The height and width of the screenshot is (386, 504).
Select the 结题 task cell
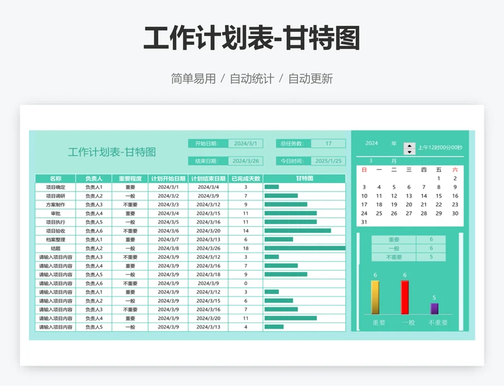[x=55, y=248]
